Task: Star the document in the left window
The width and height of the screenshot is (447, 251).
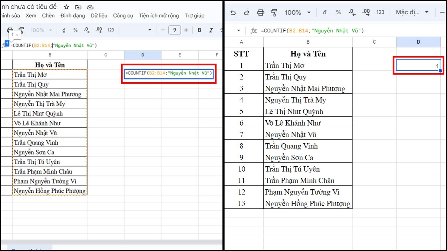Action: coord(66,7)
